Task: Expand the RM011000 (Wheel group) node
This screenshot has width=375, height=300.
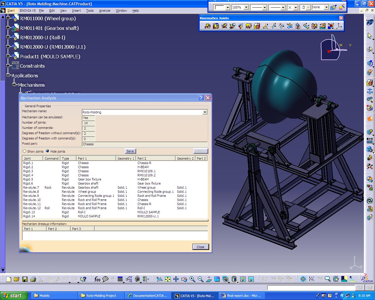Action: [x=8, y=18]
